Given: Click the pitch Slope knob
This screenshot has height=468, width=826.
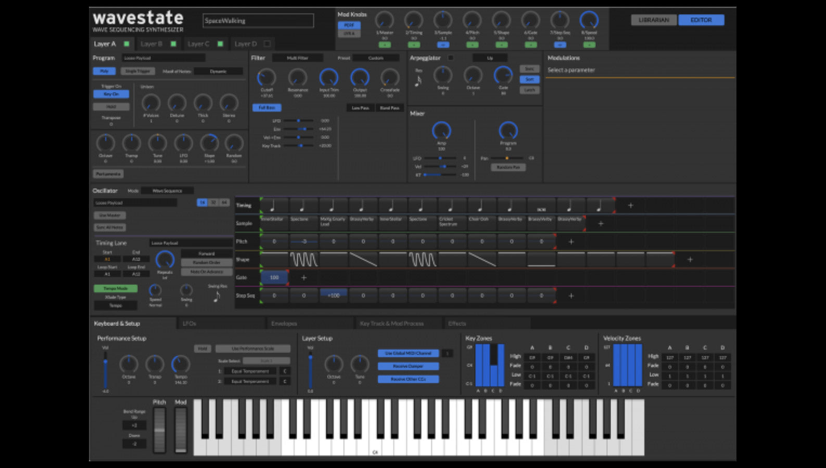Looking at the screenshot, I should (x=209, y=142).
